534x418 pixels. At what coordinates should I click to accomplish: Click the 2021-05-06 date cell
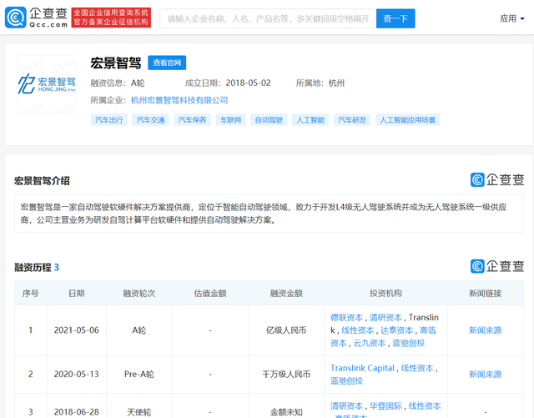click(x=76, y=330)
